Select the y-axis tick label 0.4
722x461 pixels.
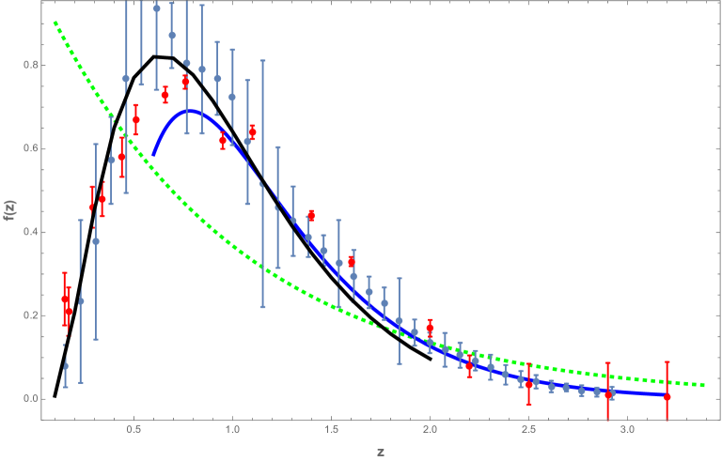click(29, 232)
